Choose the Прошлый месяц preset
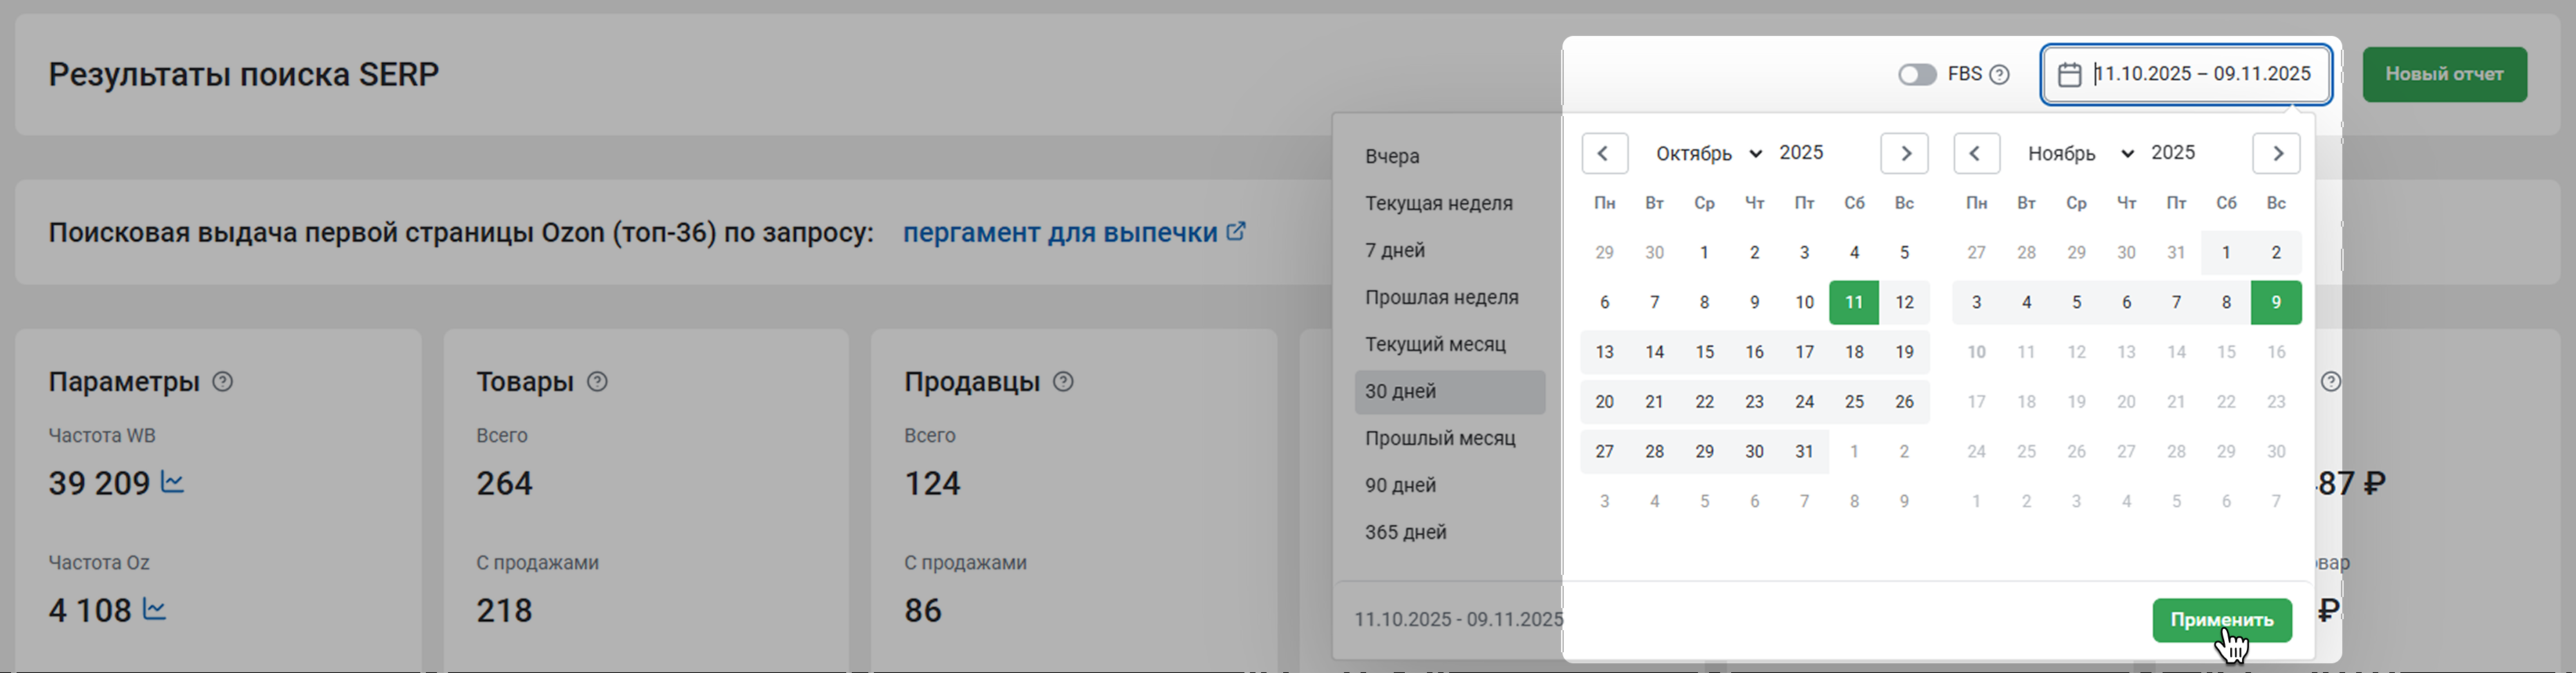2576x673 pixels. tap(1440, 439)
